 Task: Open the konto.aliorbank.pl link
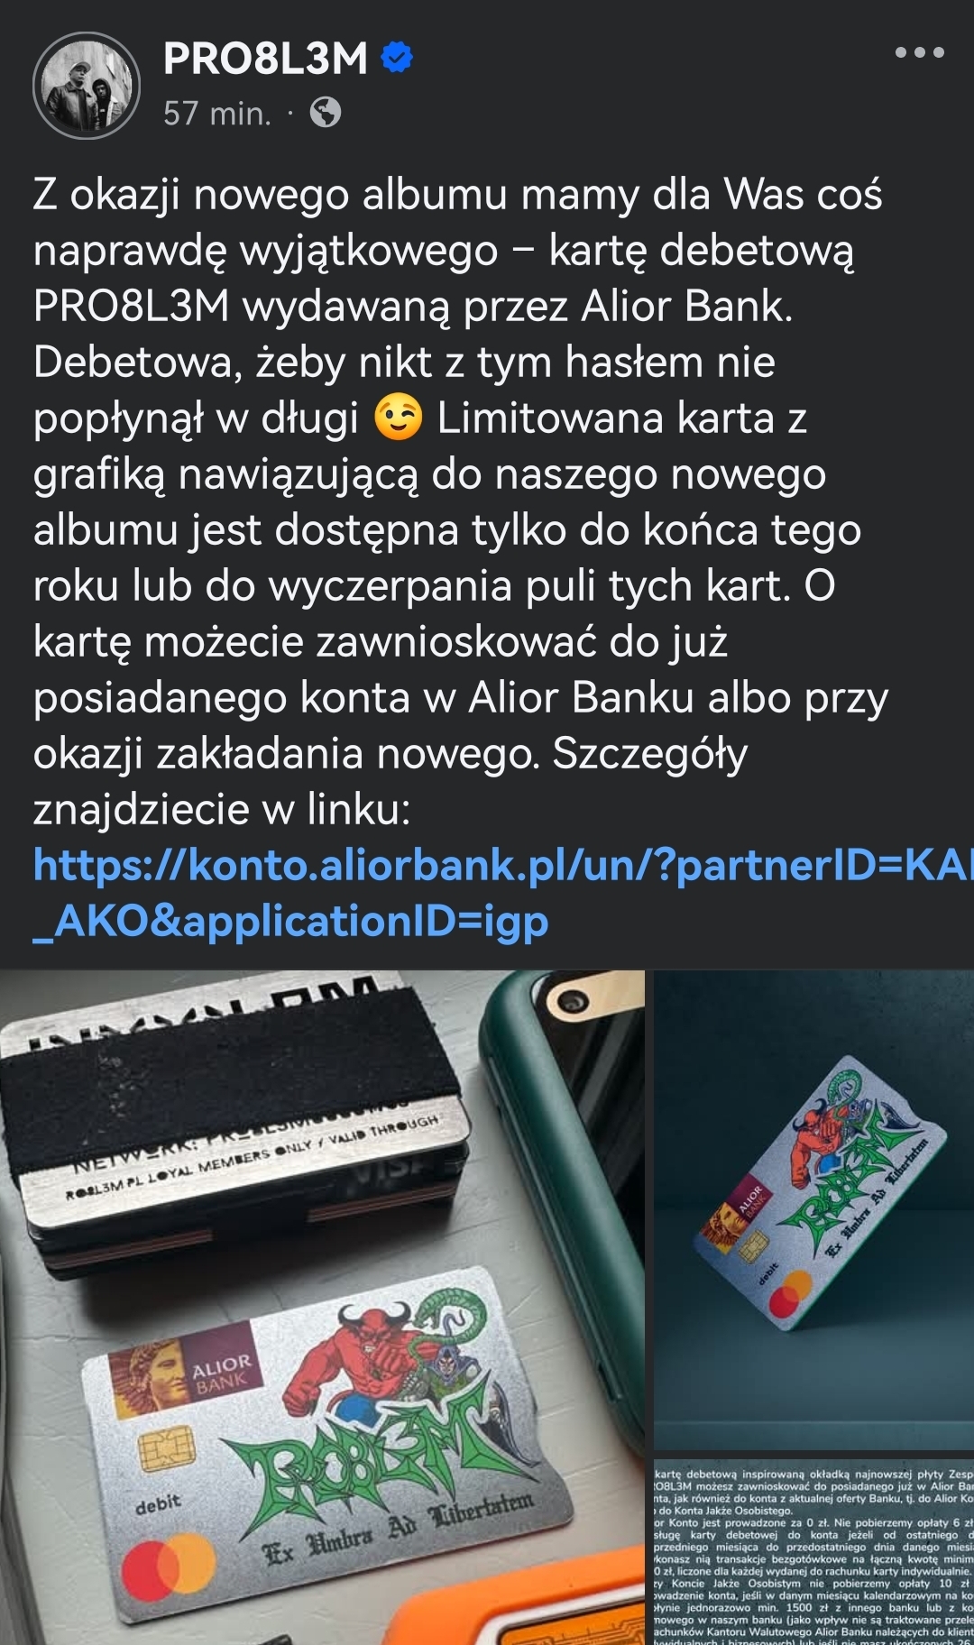coord(503,866)
